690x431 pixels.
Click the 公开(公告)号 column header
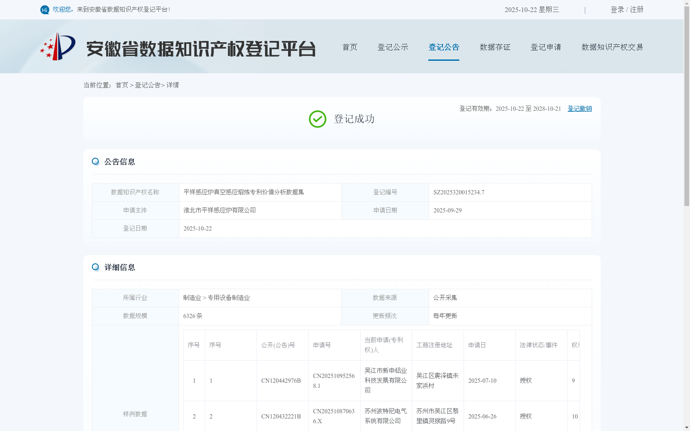click(x=278, y=345)
